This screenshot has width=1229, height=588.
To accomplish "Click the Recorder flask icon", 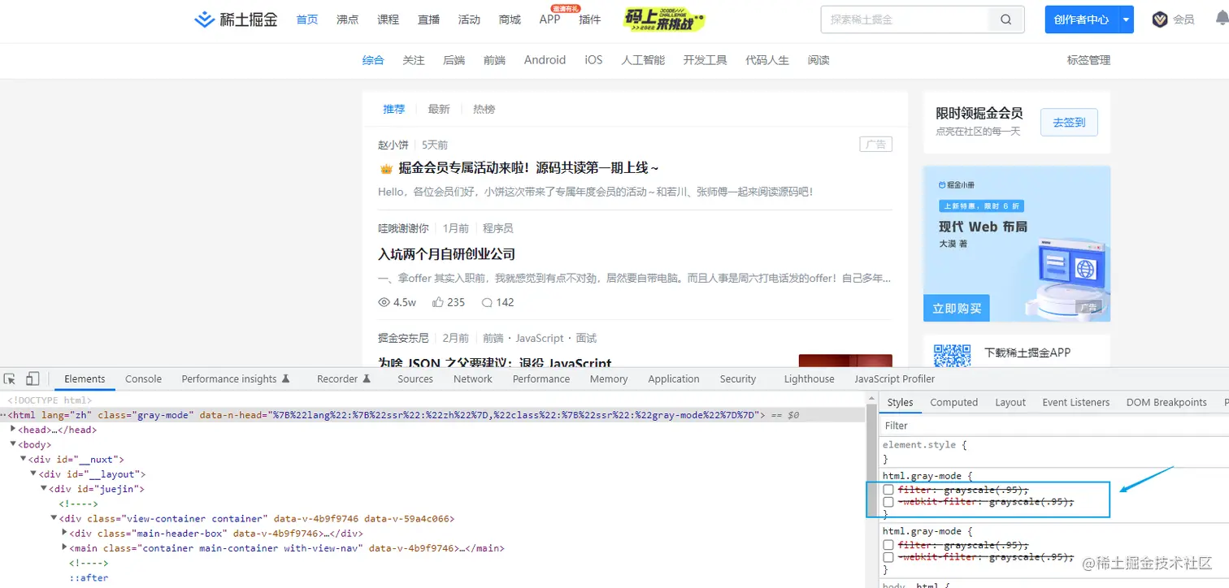I will (x=367, y=379).
